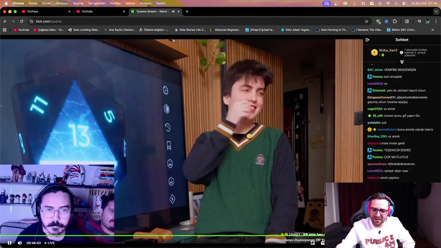The image size is (441, 248).
Task: Click username BAY_birisi in chat
Action: point(375,70)
